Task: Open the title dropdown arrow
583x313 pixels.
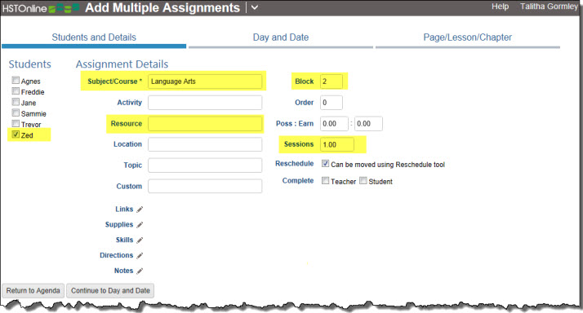Action: [x=255, y=7]
